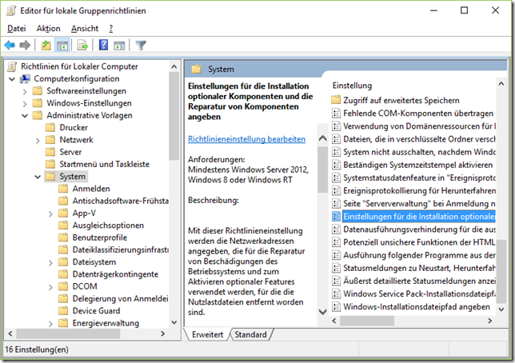
Task: Switch to the Standard tab
Action: click(250, 334)
